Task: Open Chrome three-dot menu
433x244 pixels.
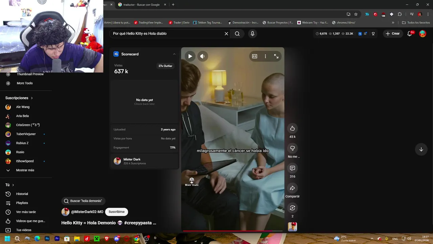Action: [x=427, y=14]
